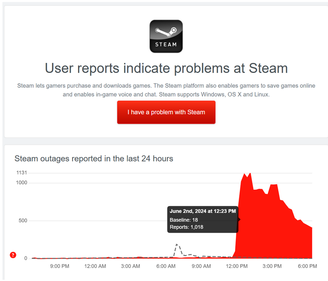This screenshot has height=281, width=328.
Task: Click the chart tooltip dated June 2nd, 2024
Action: (203, 219)
